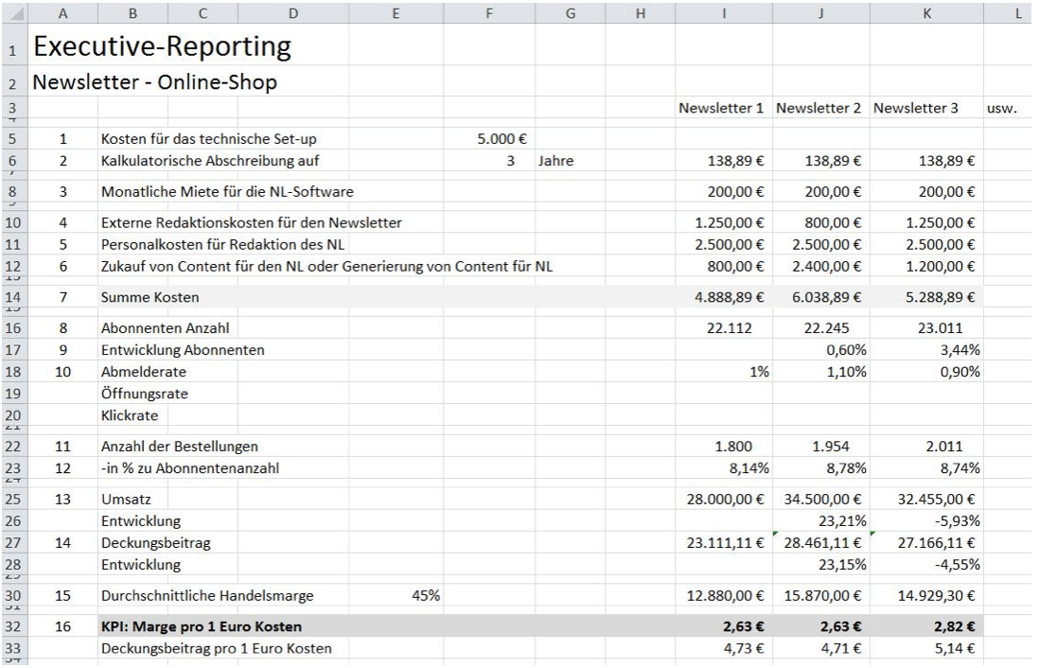
Task: Select the 5.000 € technical set-up cost cell
Action: (502, 139)
